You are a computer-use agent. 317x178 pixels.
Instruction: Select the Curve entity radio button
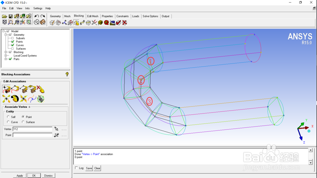[8, 122]
